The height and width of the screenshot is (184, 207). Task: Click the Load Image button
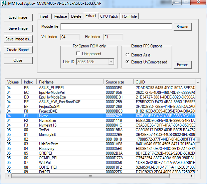click(x=18, y=17)
